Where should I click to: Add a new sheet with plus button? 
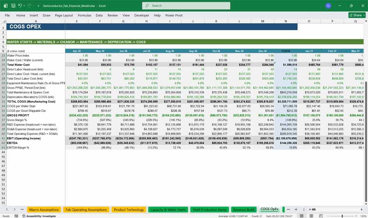click(296, 209)
